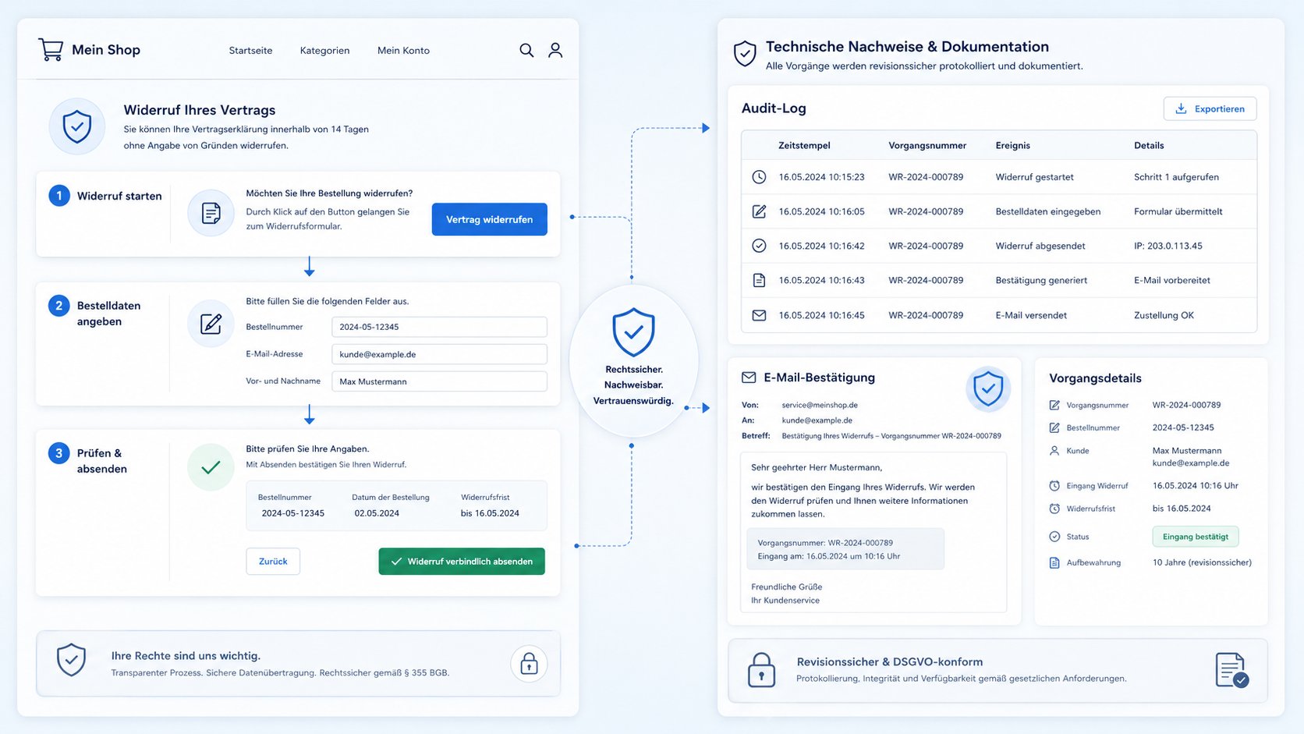Image resolution: width=1304 pixels, height=734 pixels.
Task: Select the Formular übermittelt cell
Action: 1178,211
